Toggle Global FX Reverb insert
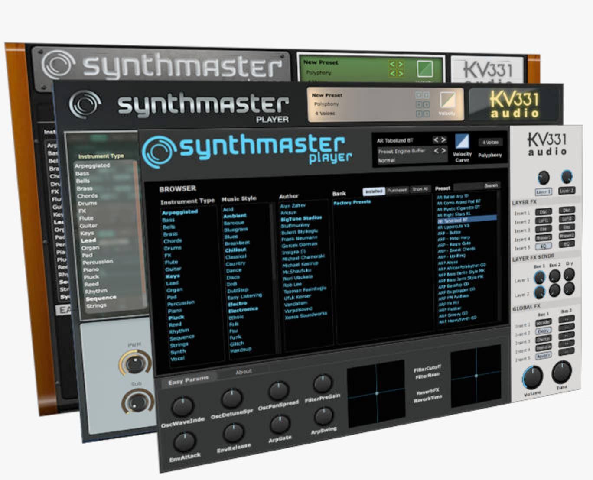The height and width of the screenshot is (480, 593). coord(543,356)
